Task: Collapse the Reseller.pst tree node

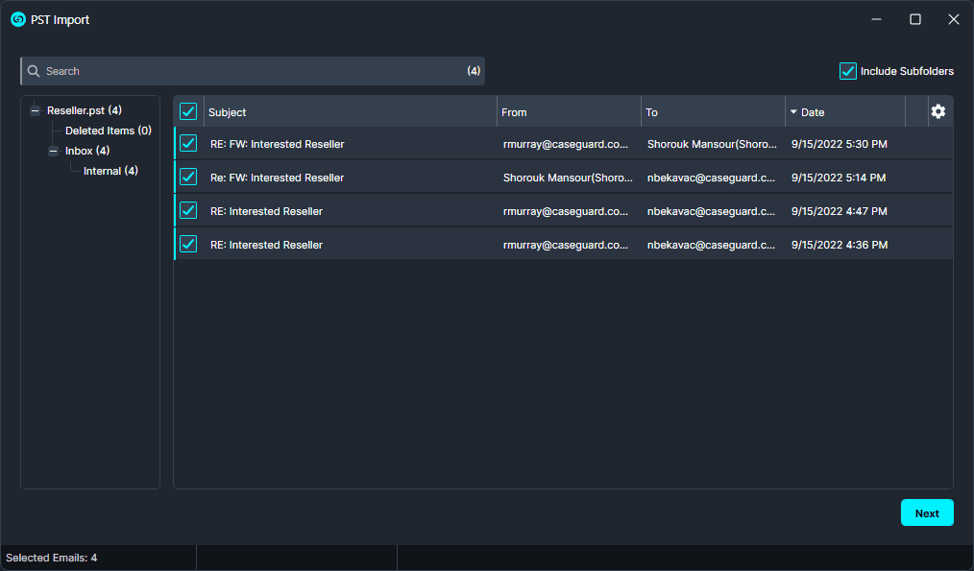Action: pyautogui.click(x=36, y=110)
